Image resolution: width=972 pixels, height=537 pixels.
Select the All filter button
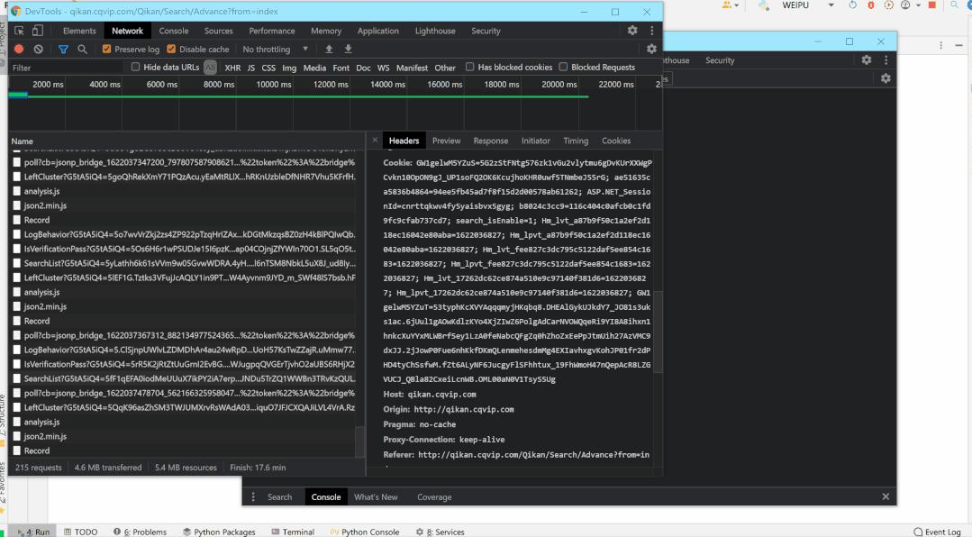(210, 68)
